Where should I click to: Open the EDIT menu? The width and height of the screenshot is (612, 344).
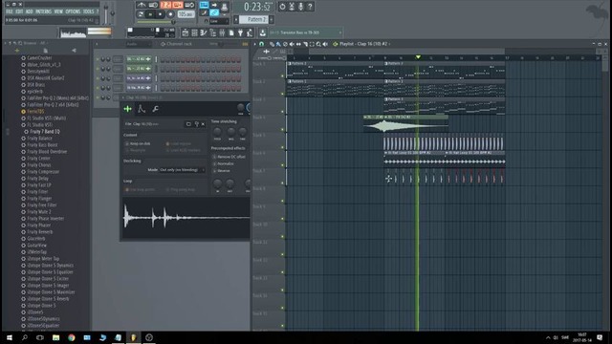[x=19, y=11]
